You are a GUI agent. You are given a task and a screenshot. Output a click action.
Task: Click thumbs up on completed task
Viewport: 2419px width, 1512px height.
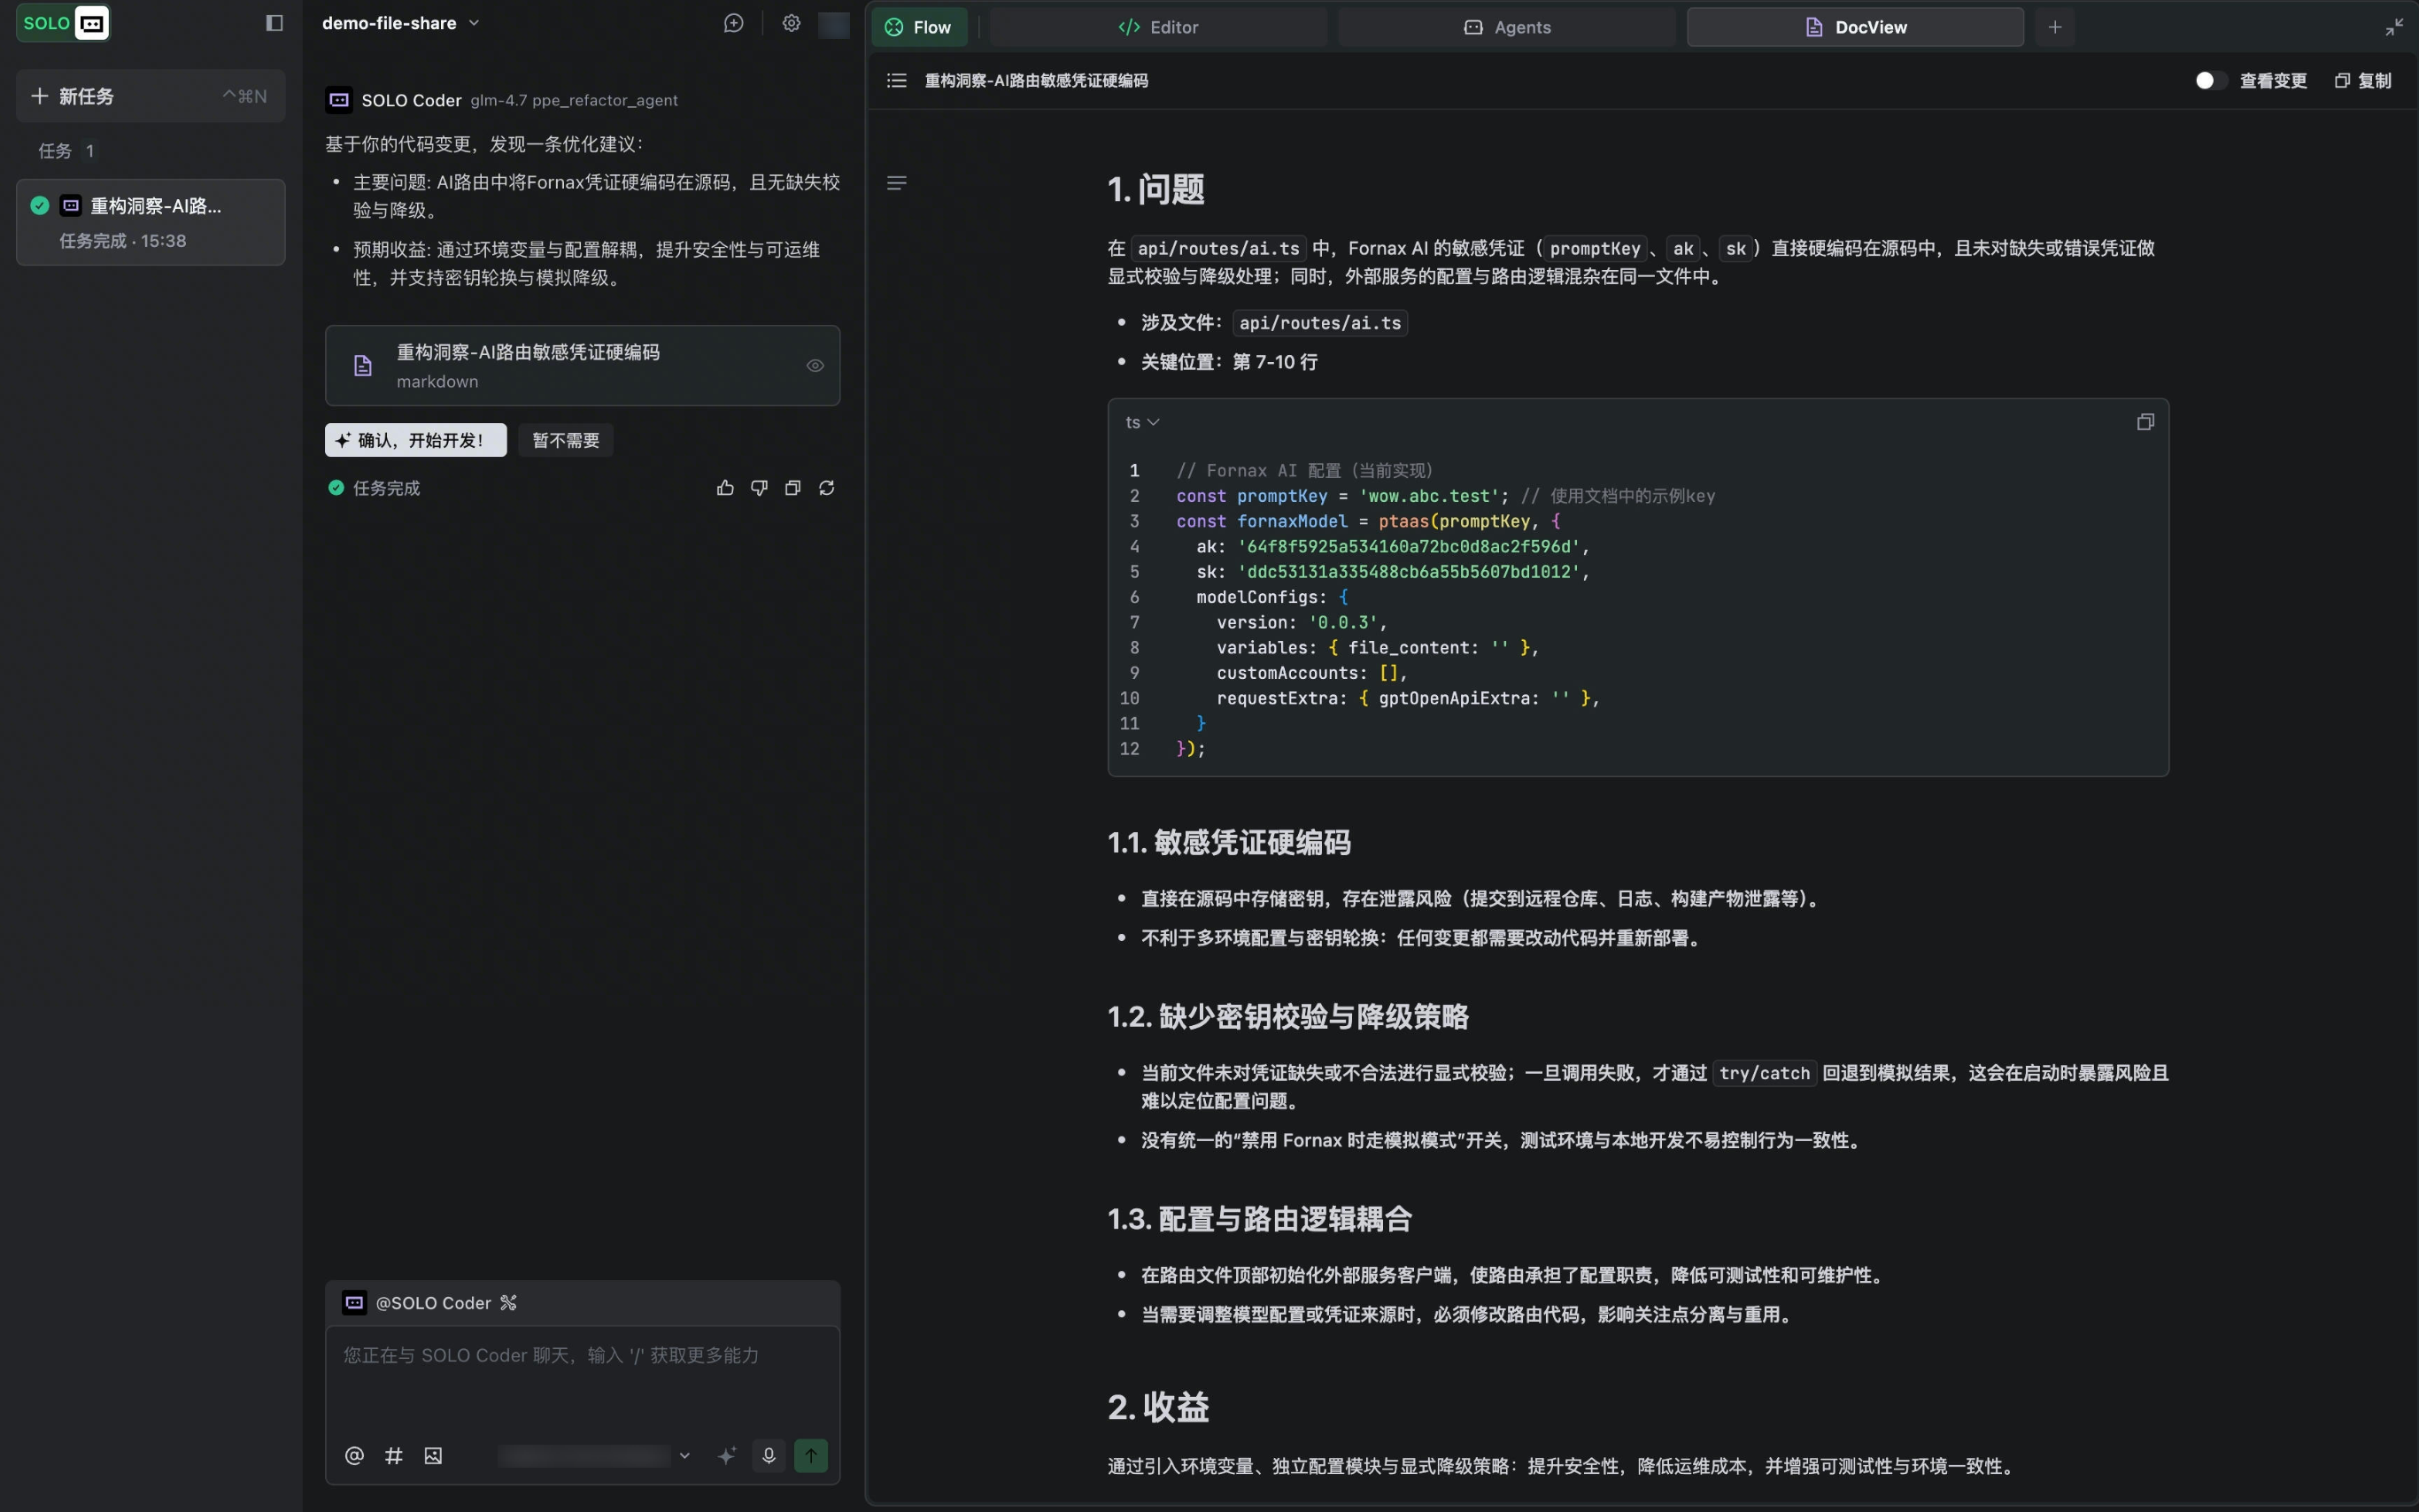click(x=725, y=488)
